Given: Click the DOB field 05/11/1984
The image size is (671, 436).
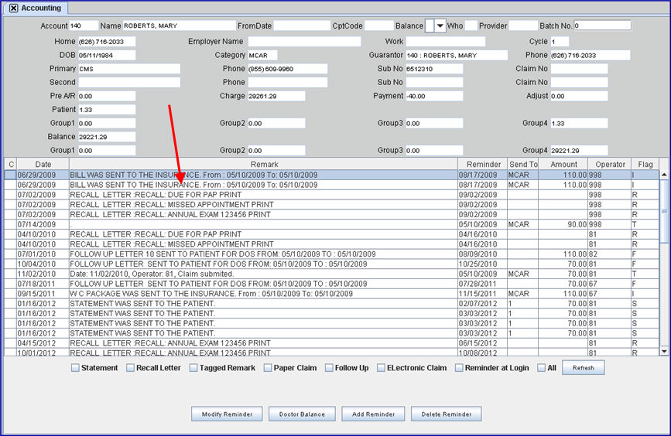Looking at the screenshot, I should (107, 55).
